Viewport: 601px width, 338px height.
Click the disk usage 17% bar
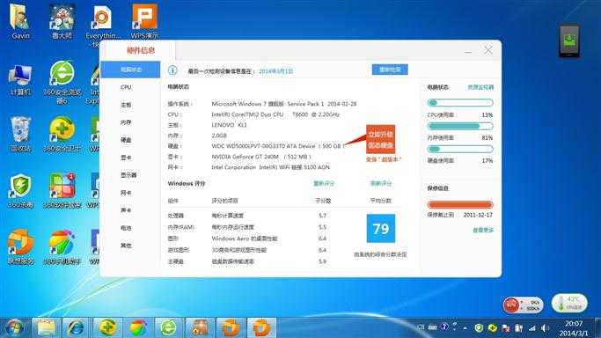(460, 149)
